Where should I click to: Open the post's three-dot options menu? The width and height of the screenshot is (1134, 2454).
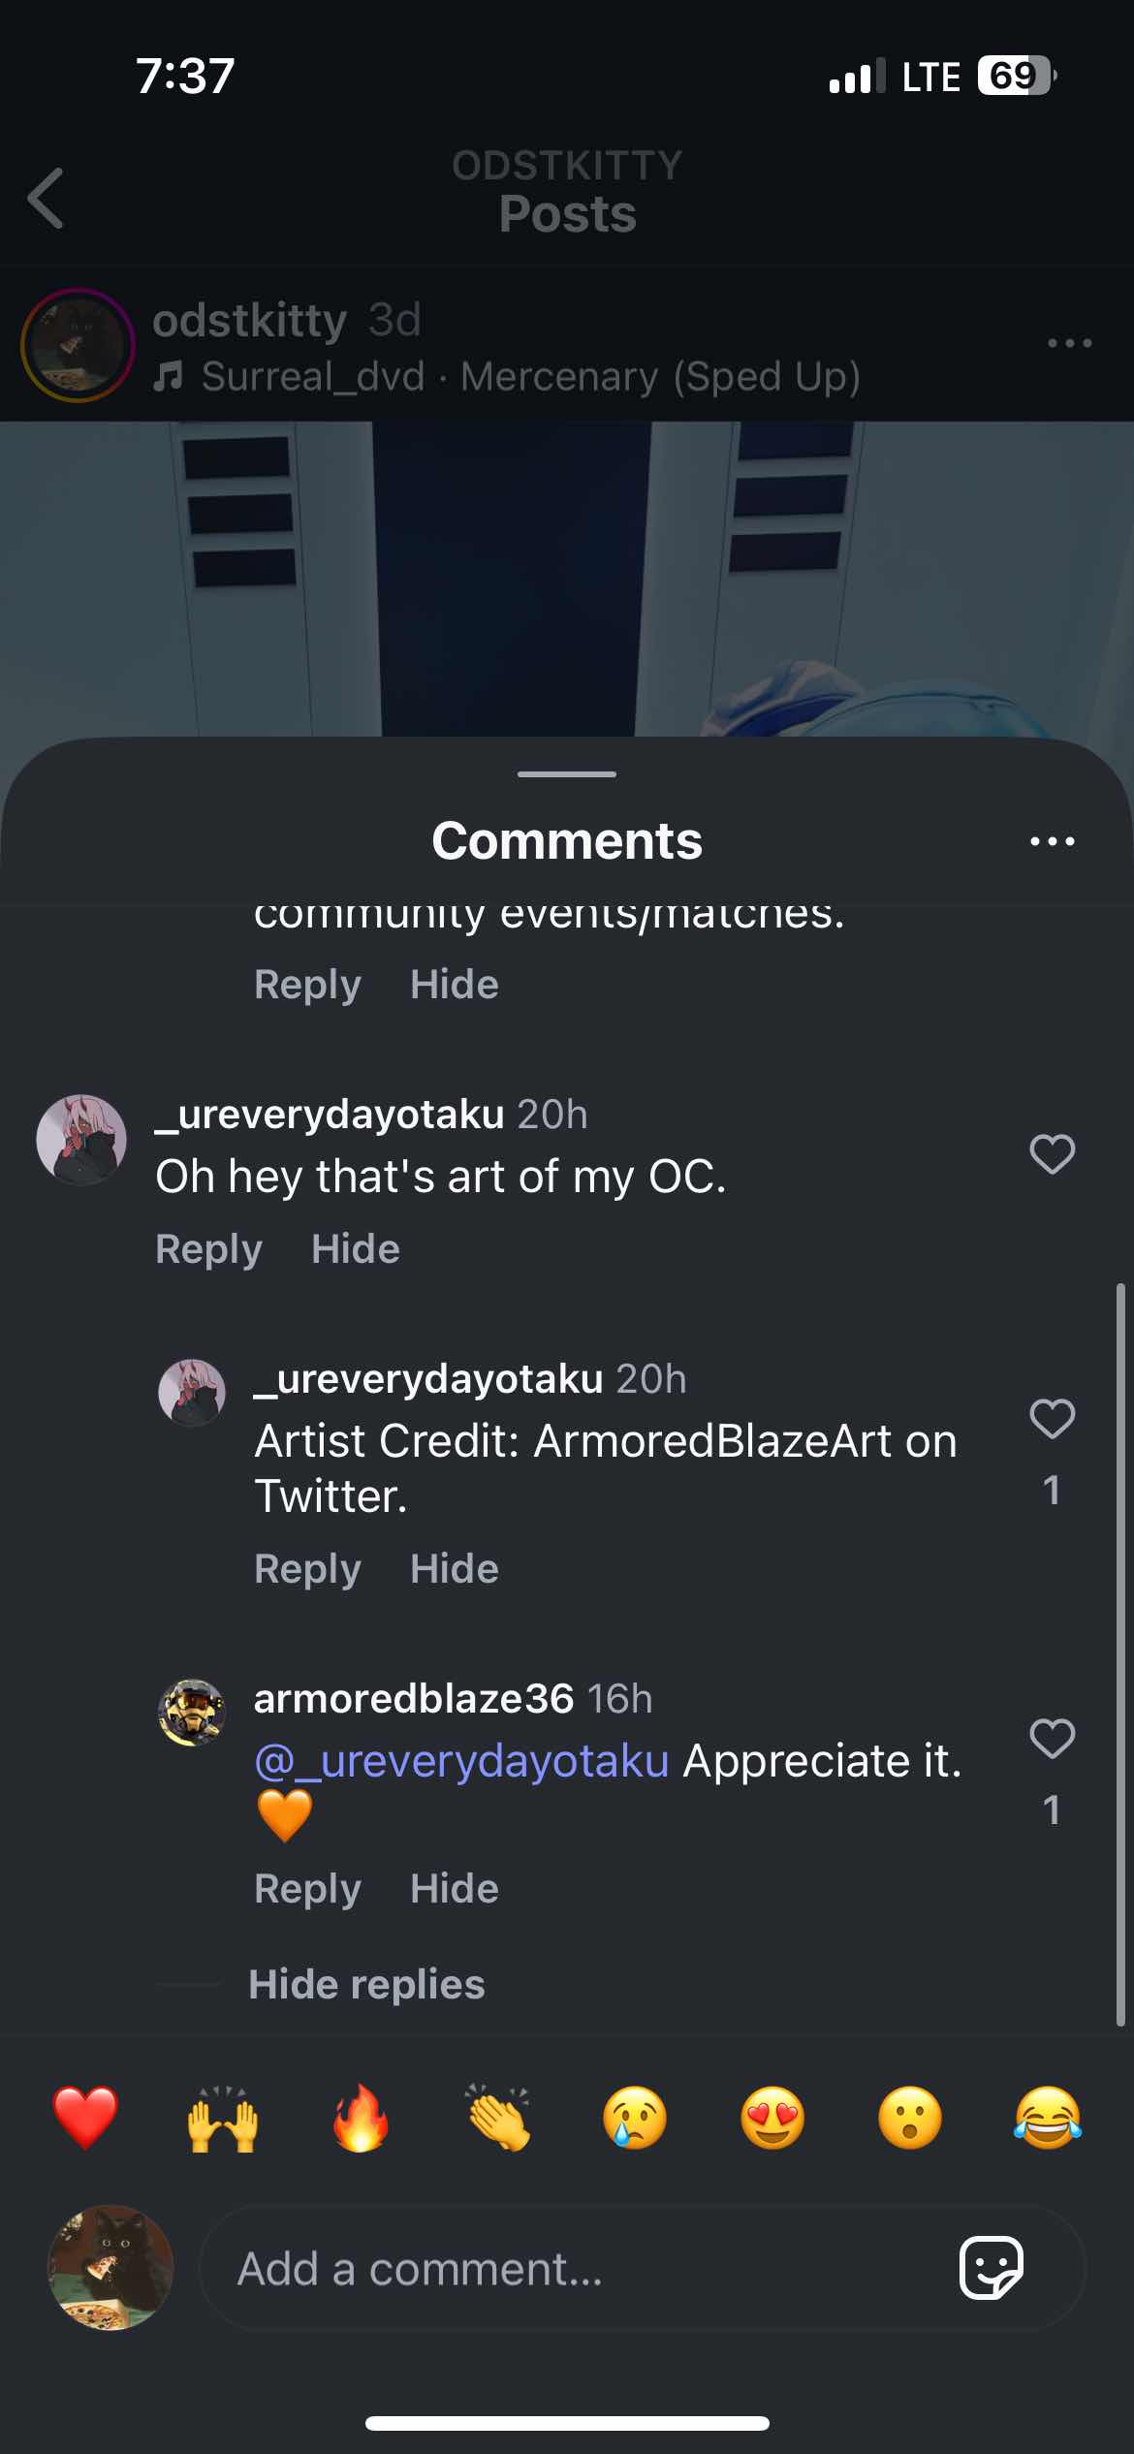coord(1069,343)
